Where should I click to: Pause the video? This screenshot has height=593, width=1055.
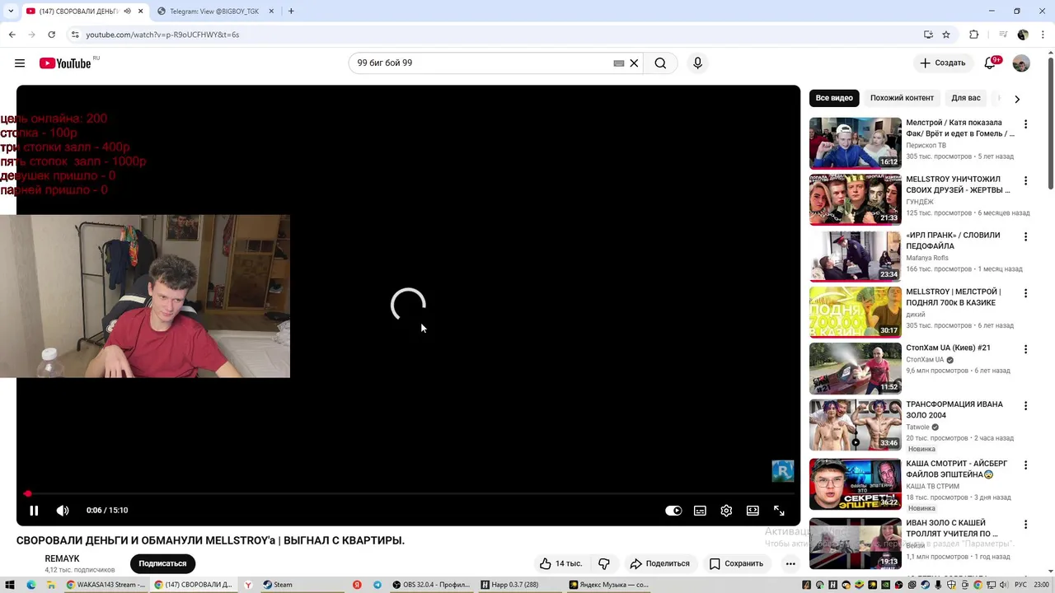(x=34, y=511)
